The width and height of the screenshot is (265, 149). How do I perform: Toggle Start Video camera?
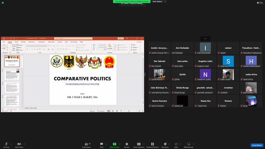point(19,145)
